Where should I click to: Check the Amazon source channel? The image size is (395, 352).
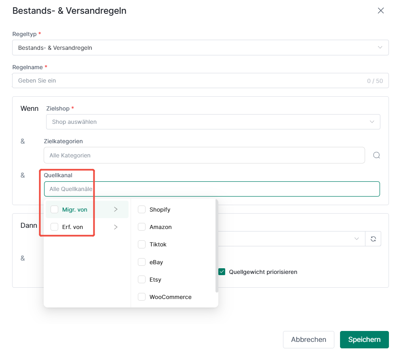142,227
